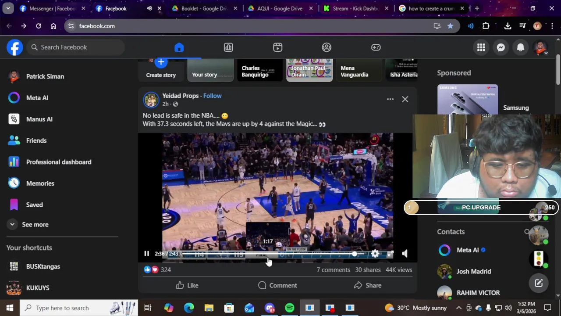Open the Facebook logo home link
The image size is (561, 316).
14,47
